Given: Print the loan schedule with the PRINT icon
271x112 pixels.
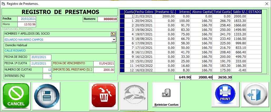Looking at the screenshot, I should pos(225,96).
